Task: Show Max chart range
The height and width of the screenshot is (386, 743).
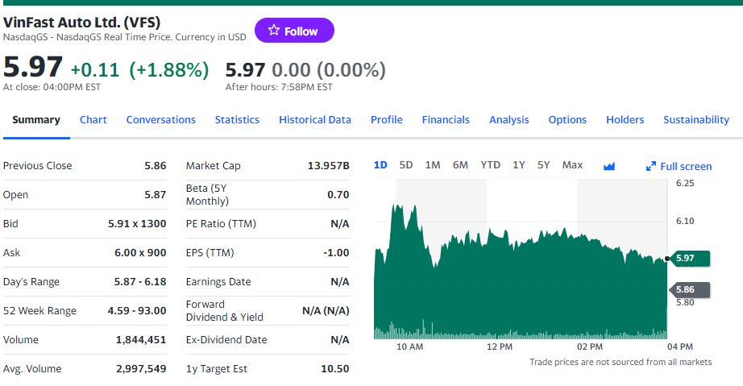Action: (572, 165)
